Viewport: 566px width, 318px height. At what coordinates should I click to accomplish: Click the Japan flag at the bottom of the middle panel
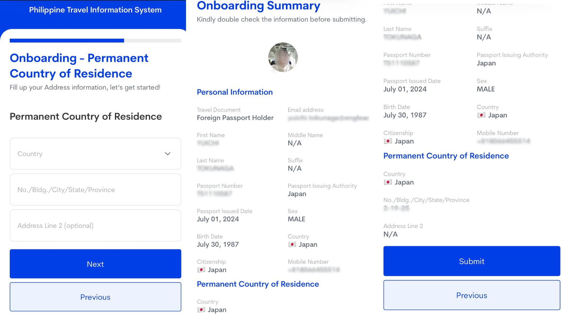201,310
